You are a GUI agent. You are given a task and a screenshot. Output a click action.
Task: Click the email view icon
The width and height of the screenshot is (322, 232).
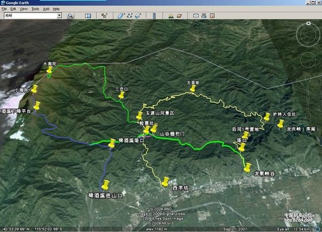pyautogui.click(x=196, y=16)
